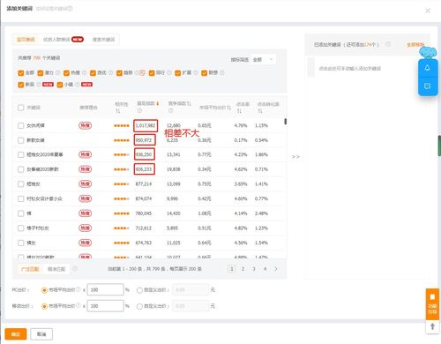Click the blue cloud mascot icon
The height and width of the screenshot is (344, 441).
[428, 52]
